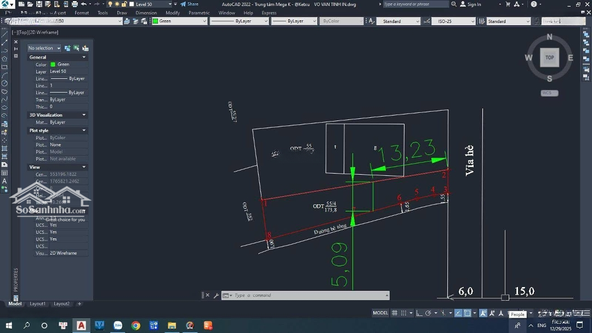Click the TOP face of the ViewCube
The width and height of the screenshot is (592, 333).
tap(549, 58)
